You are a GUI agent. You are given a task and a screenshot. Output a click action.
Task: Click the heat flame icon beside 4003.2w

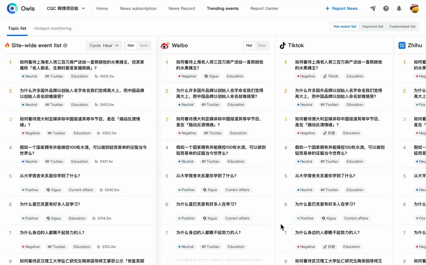pyautogui.click(x=96, y=76)
